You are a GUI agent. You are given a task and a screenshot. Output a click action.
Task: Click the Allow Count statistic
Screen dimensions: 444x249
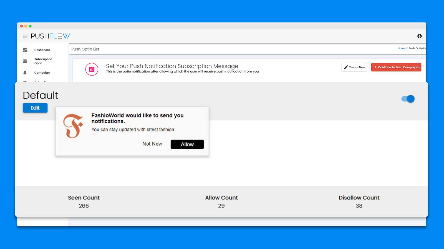221,202
